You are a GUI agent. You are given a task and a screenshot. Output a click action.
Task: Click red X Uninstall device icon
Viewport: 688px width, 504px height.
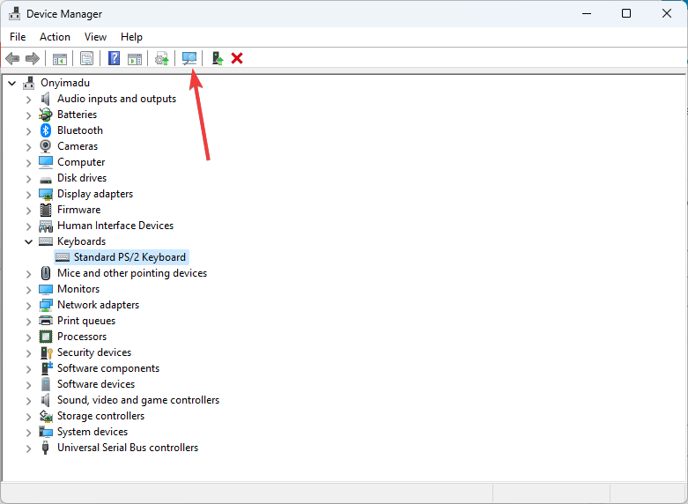point(237,58)
